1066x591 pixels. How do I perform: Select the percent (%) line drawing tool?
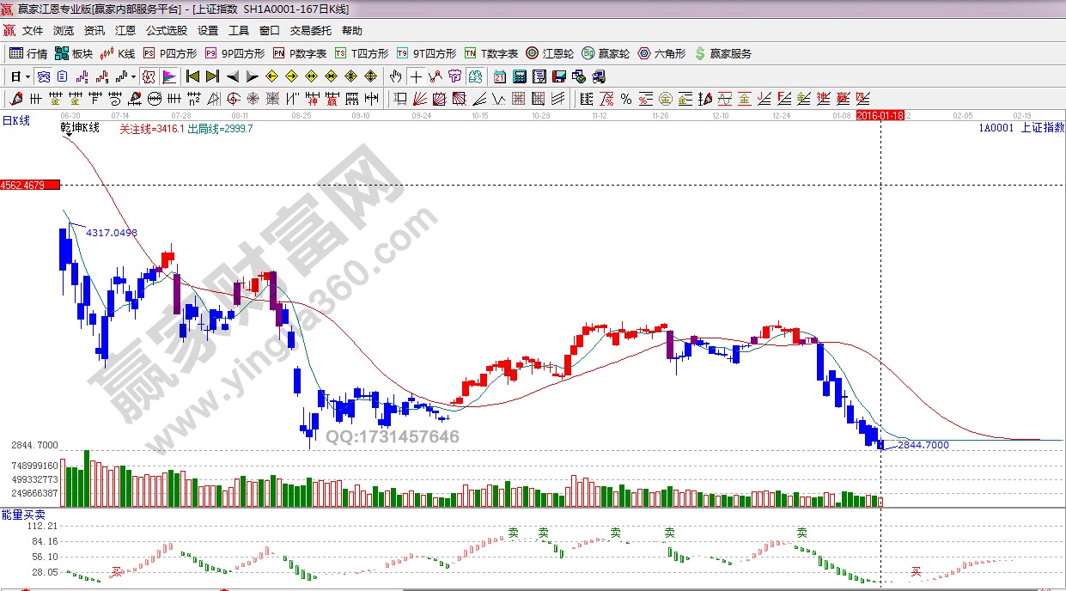coord(625,99)
